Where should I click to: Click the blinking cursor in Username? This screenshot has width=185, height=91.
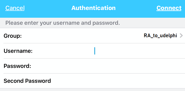(95, 51)
